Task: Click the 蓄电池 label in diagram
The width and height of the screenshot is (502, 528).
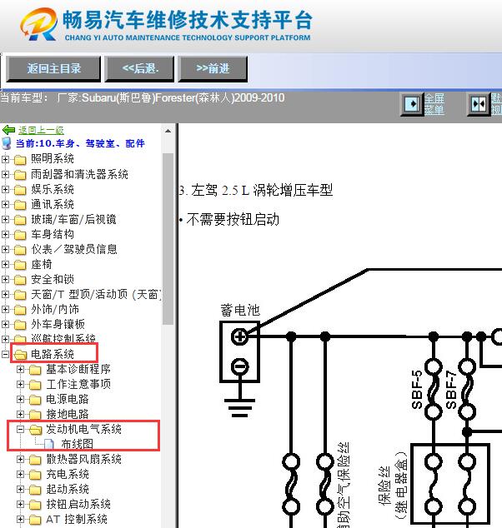Action: (x=240, y=310)
